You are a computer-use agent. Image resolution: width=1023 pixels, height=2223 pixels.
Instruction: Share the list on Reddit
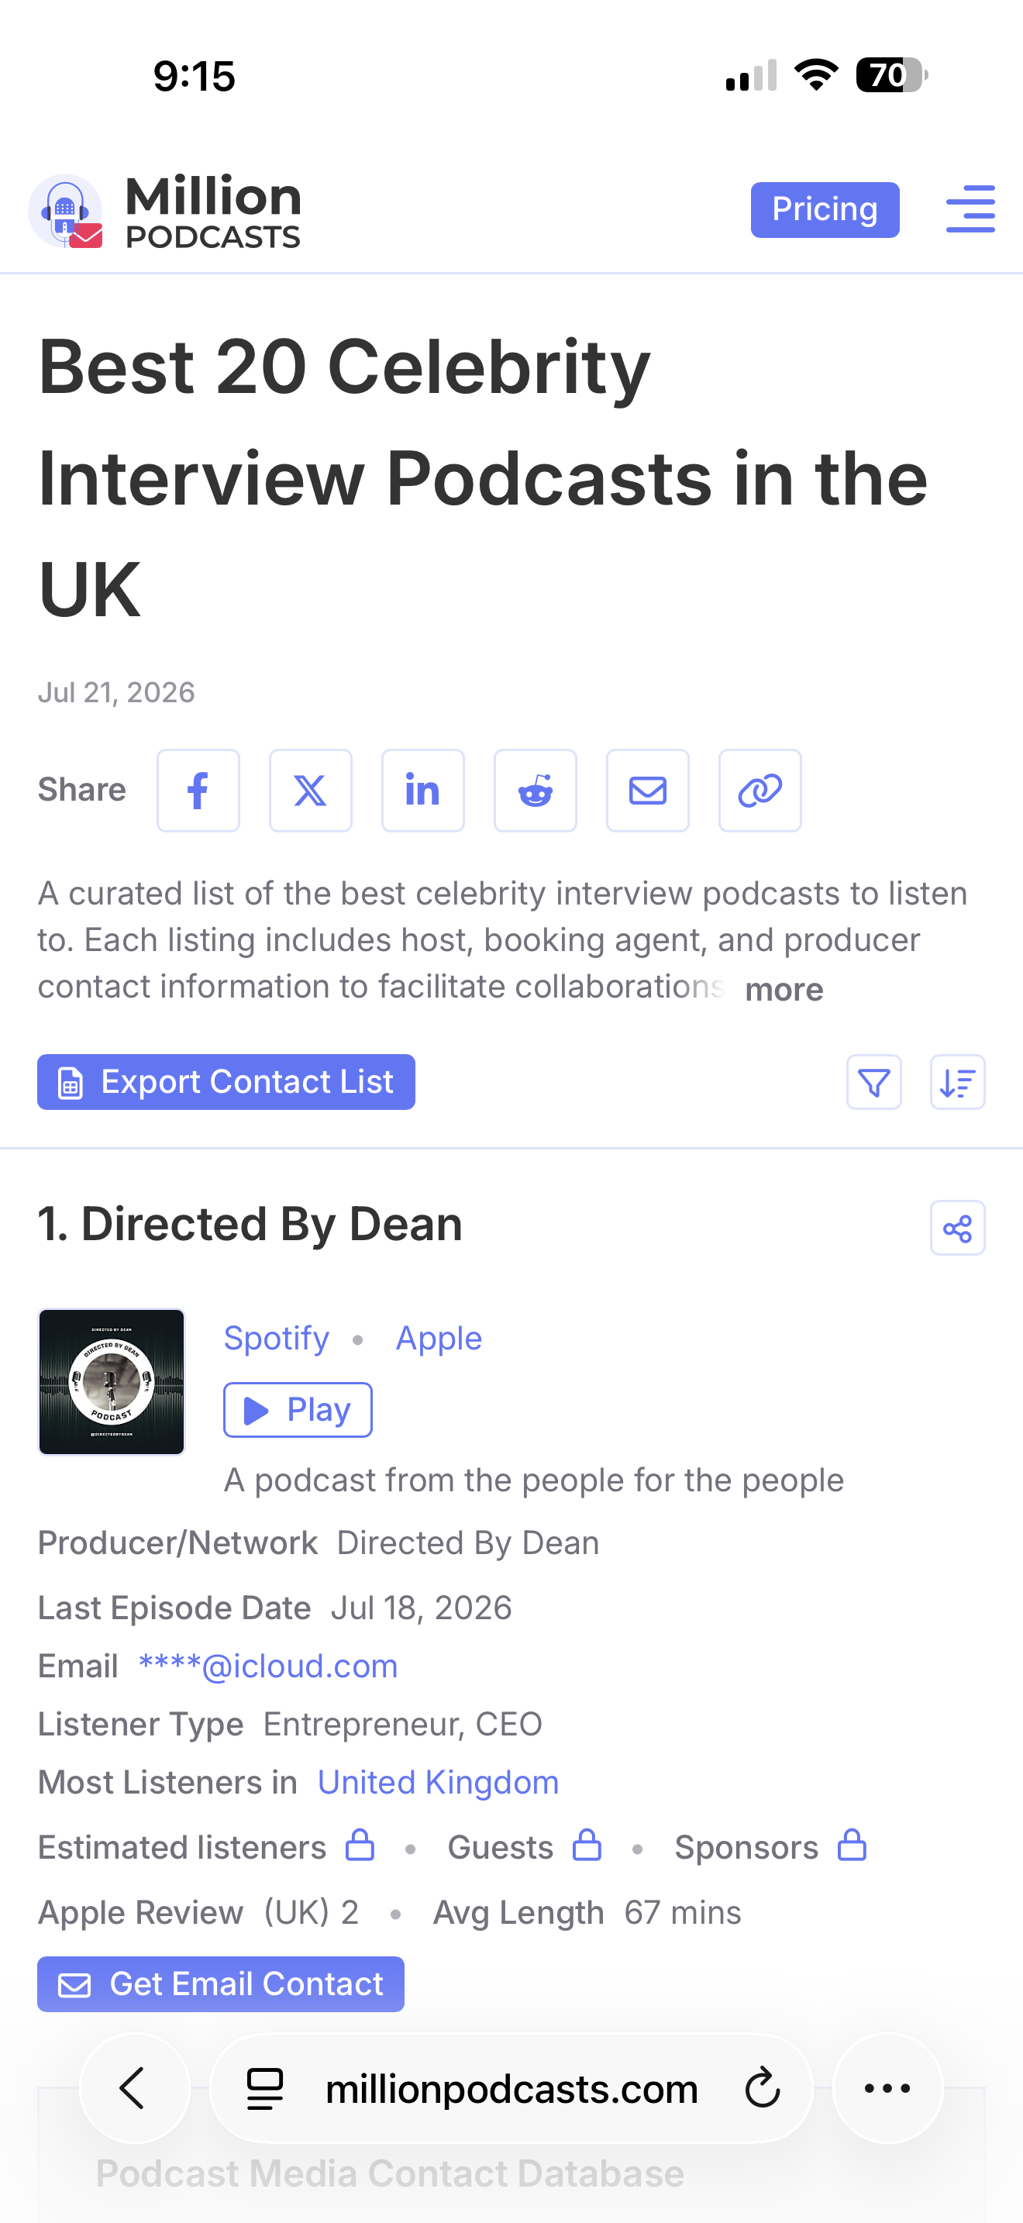point(535,791)
